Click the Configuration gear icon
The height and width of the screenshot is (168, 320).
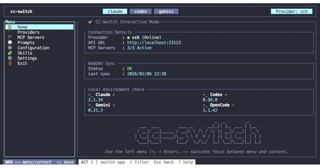[10, 48]
